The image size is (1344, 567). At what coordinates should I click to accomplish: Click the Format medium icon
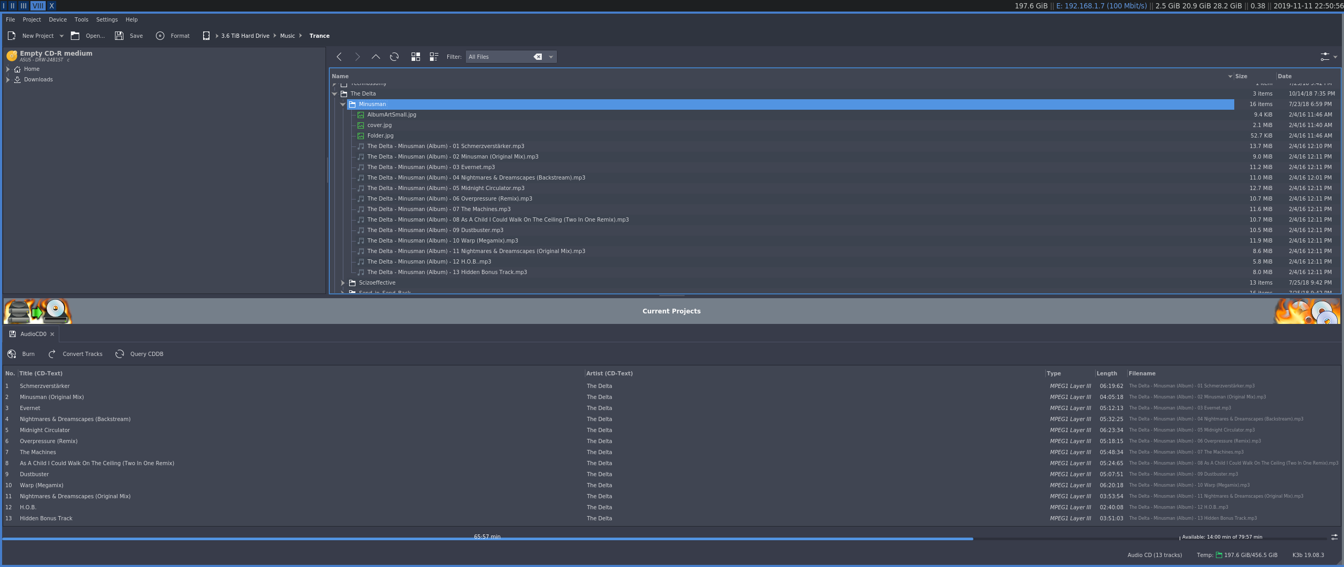pos(160,36)
